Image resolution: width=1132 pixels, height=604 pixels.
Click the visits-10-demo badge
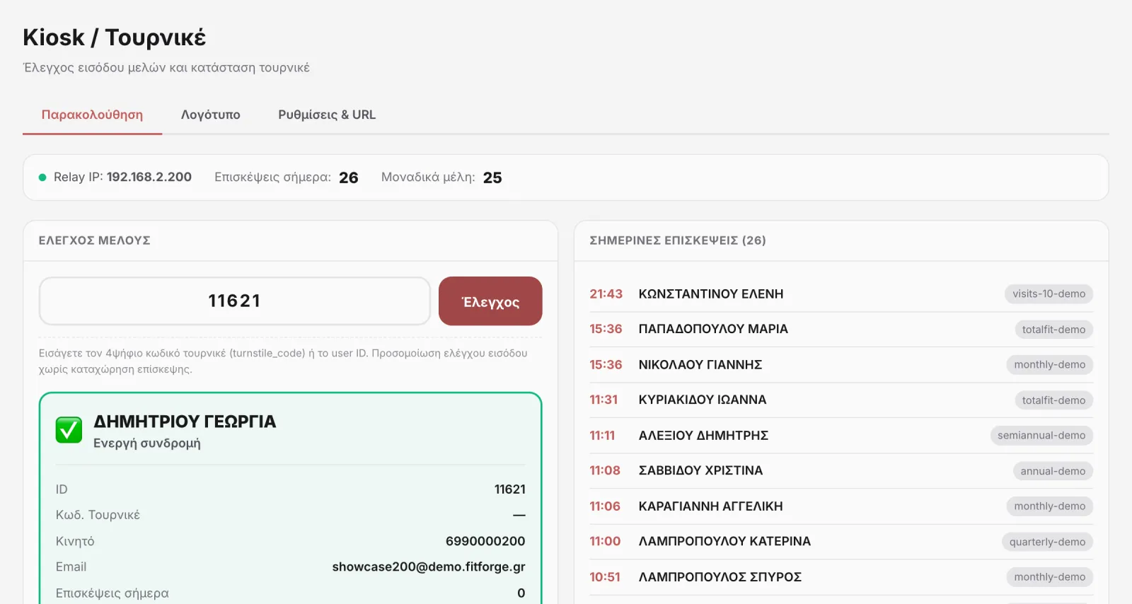[x=1049, y=294]
